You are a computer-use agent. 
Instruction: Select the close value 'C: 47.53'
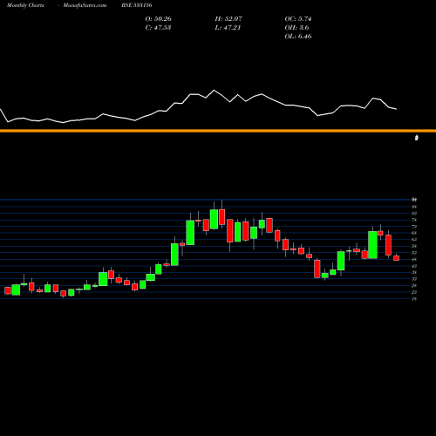pyautogui.click(x=158, y=28)
